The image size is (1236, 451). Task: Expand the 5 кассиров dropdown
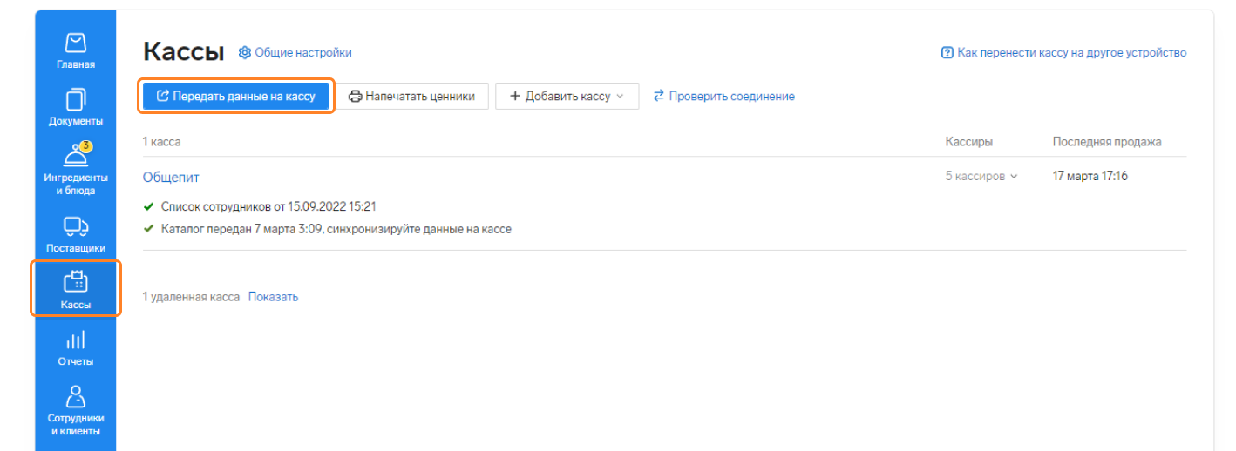coord(981,177)
